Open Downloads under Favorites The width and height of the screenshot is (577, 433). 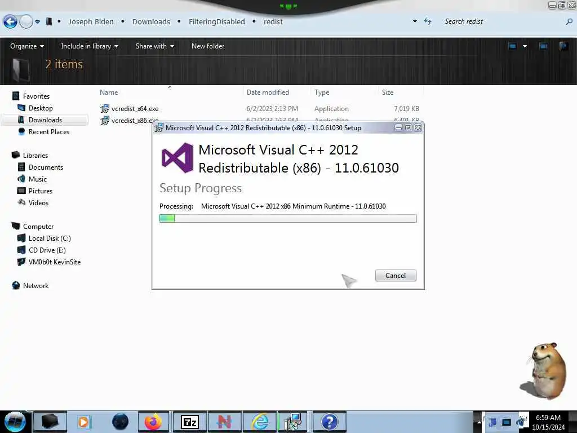[45, 120]
